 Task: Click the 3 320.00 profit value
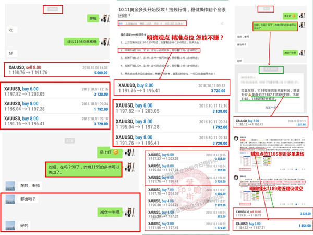point(305,214)
